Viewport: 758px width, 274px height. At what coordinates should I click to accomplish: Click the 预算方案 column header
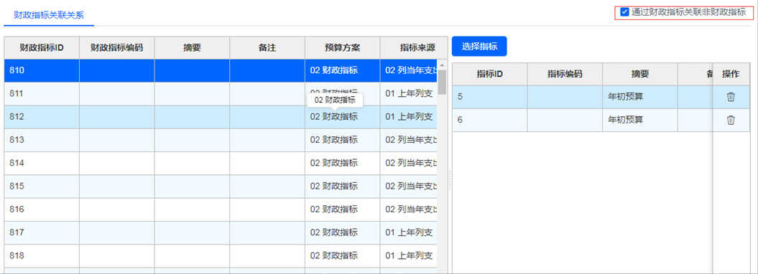(342, 48)
